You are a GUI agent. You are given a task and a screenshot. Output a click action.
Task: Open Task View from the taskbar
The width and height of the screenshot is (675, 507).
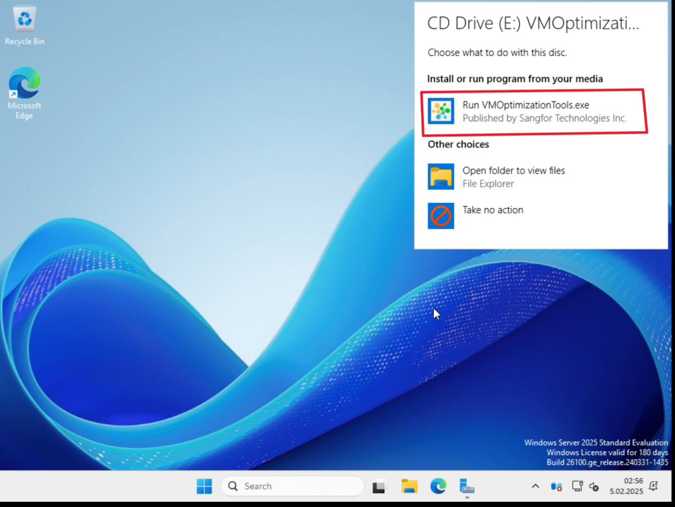point(380,487)
